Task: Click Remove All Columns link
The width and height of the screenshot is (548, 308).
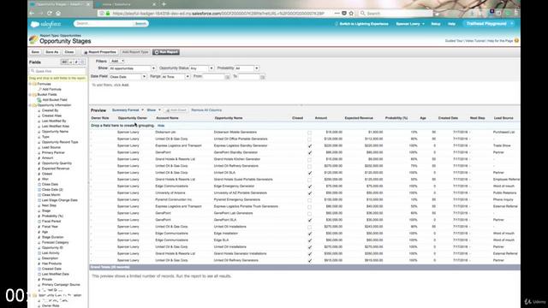Action: pyautogui.click(x=206, y=110)
